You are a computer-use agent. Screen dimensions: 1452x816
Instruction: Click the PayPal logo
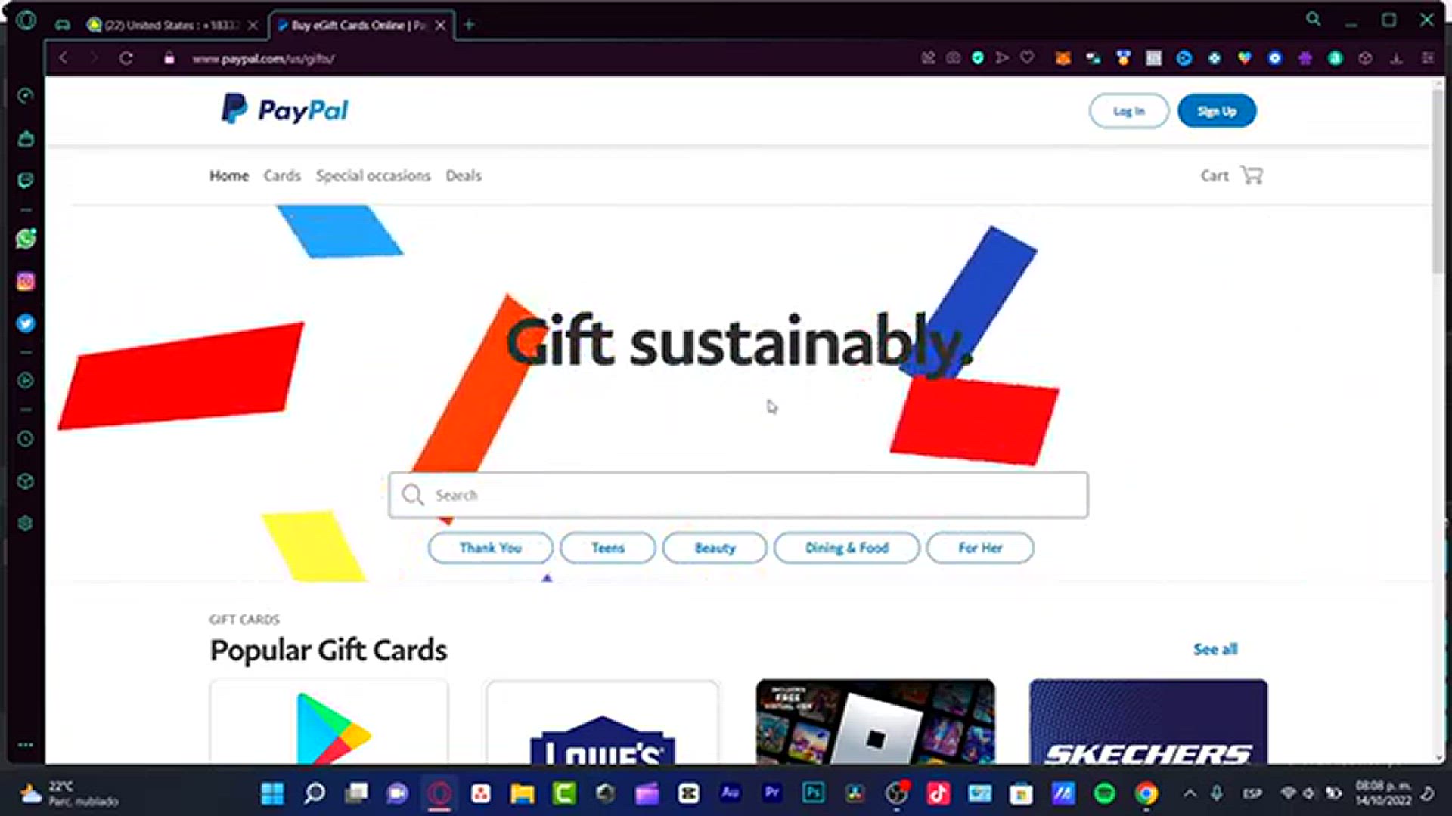coord(285,110)
